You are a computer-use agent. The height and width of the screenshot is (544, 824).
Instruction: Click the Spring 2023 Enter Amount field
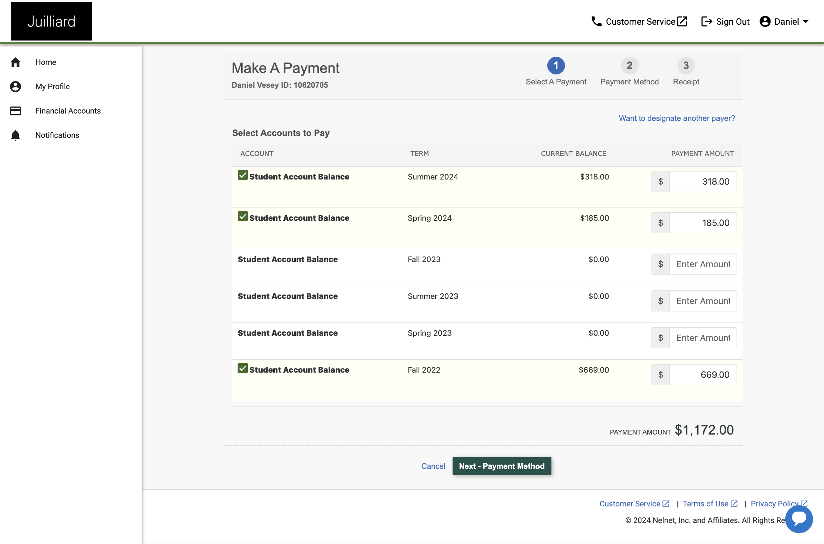(703, 338)
